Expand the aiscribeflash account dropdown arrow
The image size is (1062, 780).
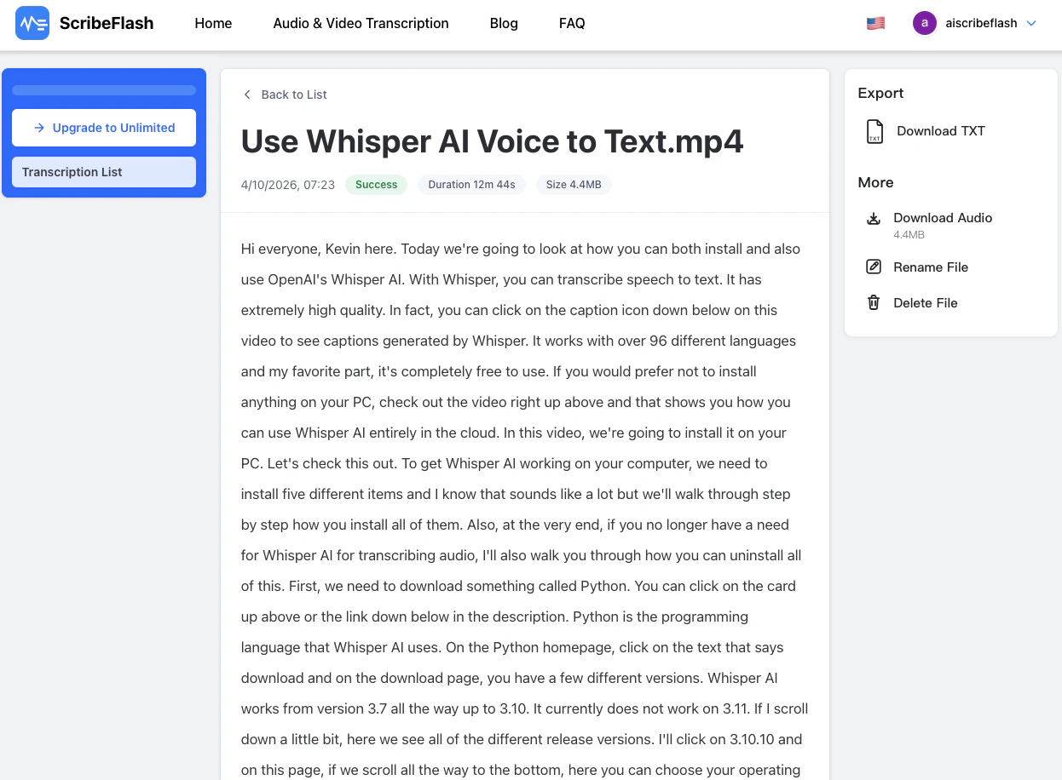(1031, 23)
